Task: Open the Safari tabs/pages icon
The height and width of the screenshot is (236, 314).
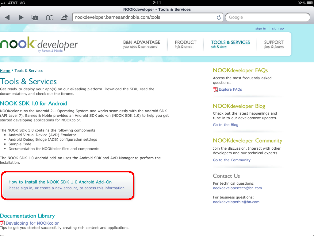Action: click(35, 18)
